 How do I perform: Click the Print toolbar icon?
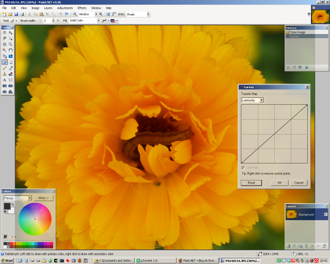(x=22, y=14)
